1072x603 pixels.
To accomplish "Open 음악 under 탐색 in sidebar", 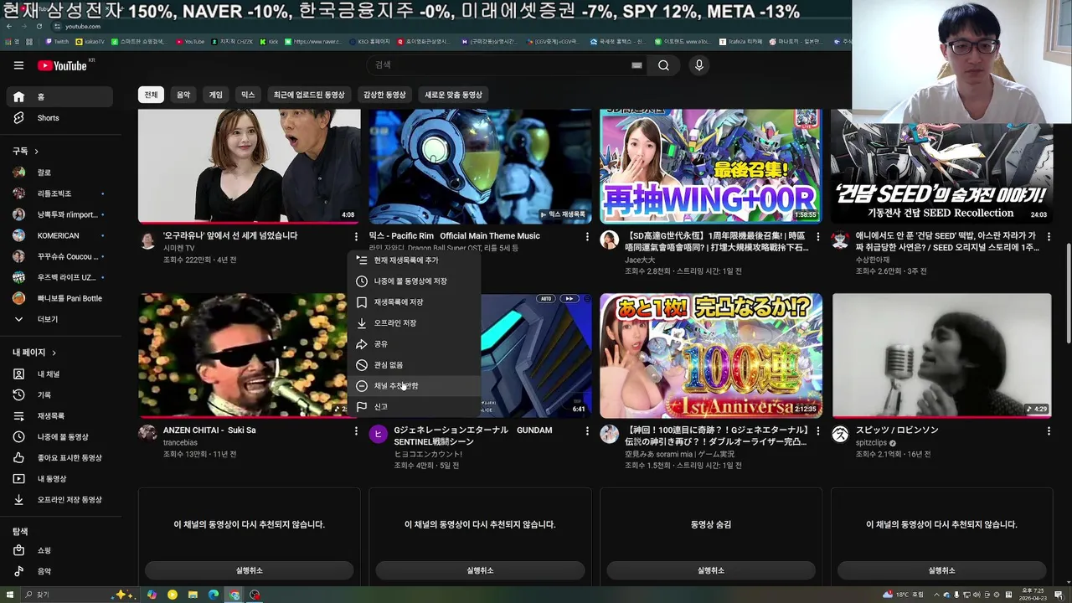I will point(59,571).
